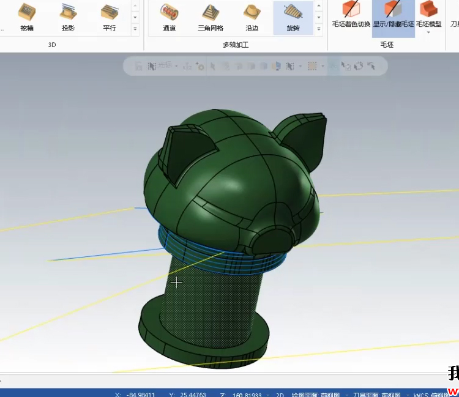Open the 光标 dropdown arrow
The width and height of the screenshot is (459, 397).
pos(176,66)
